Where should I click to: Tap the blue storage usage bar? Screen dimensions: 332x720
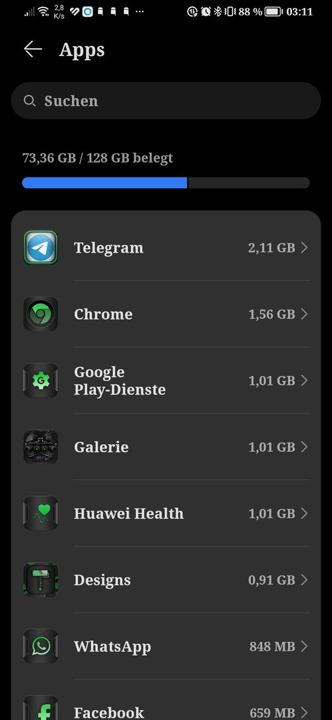104,183
